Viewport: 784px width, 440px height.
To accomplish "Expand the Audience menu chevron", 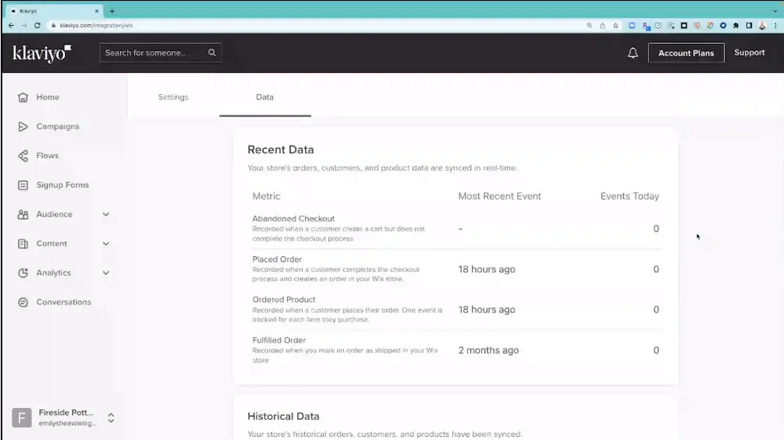I will pos(106,215).
